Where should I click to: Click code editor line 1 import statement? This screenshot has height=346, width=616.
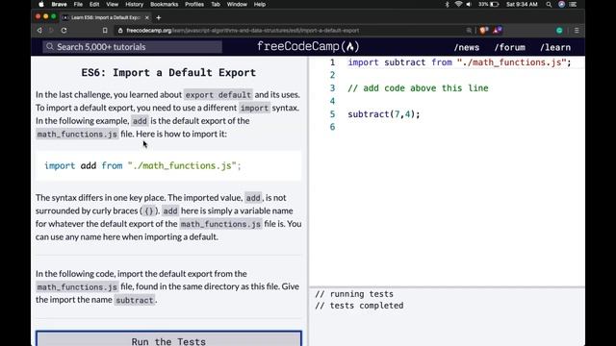(x=459, y=62)
